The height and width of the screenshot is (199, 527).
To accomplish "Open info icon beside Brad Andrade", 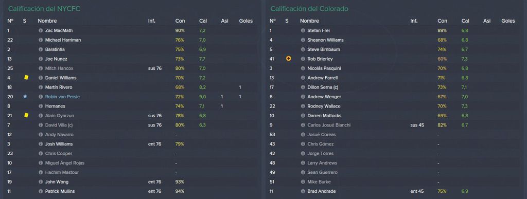I will coord(303,191).
